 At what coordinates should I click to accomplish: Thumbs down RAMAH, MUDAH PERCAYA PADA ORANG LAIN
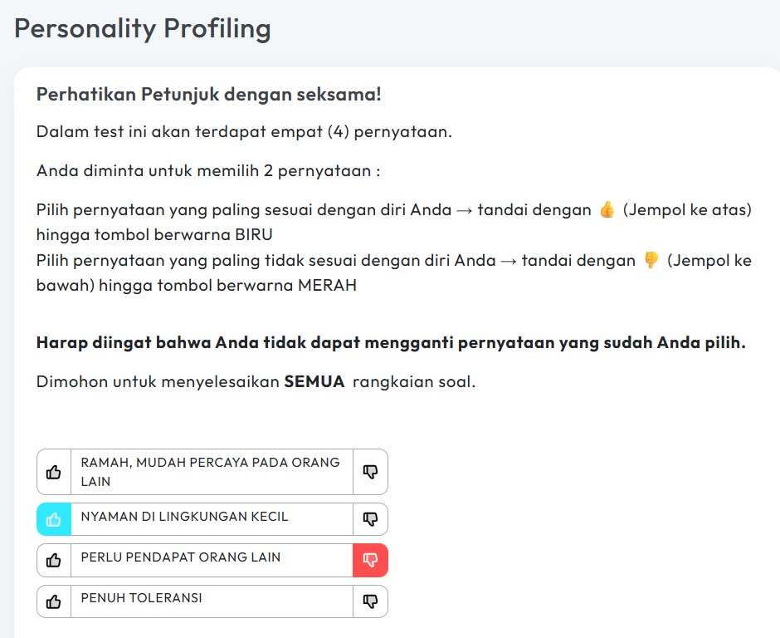(371, 472)
